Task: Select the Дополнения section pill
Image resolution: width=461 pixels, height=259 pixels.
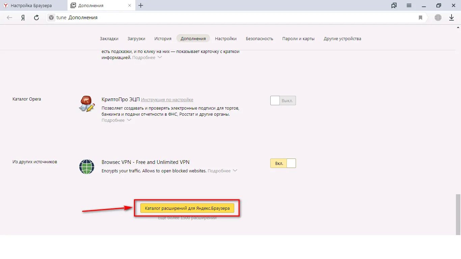Action: (x=193, y=38)
